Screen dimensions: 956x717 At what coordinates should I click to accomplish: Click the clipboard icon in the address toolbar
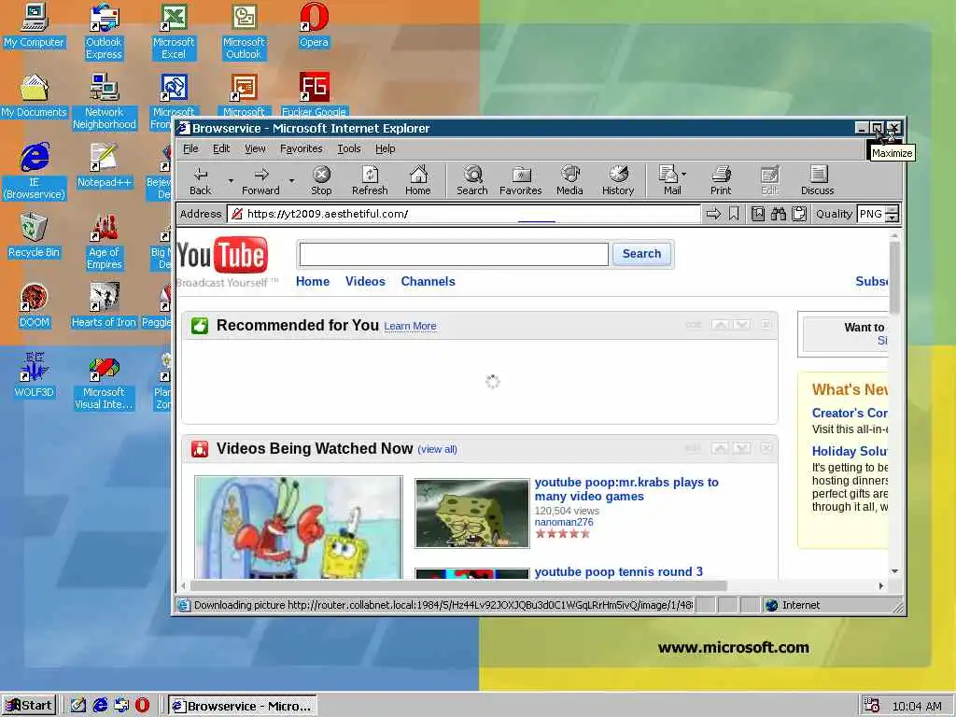(799, 214)
